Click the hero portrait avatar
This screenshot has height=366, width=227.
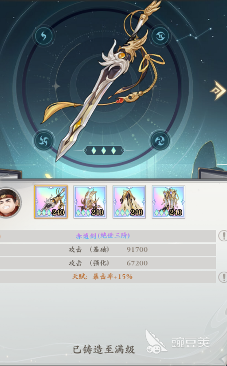(9, 202)
